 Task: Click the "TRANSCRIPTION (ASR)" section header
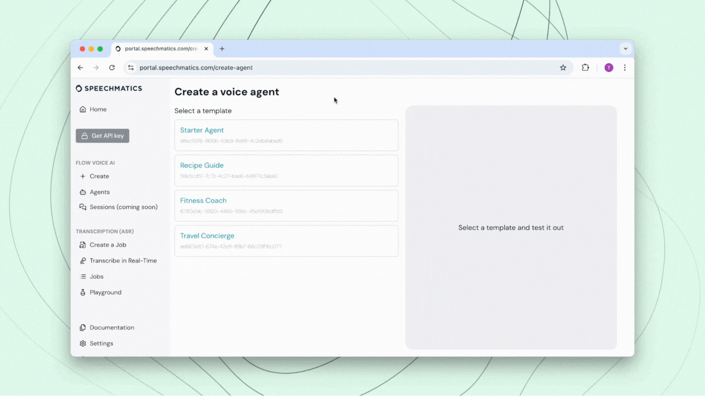(105, 232)
